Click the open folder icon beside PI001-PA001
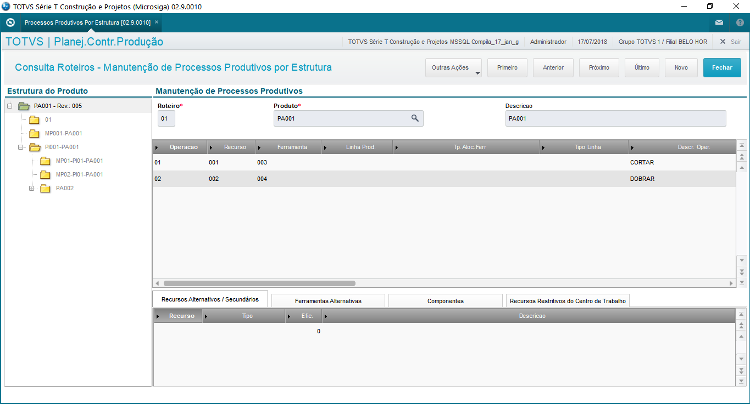The image size is (750, 404). pos(35,147)
